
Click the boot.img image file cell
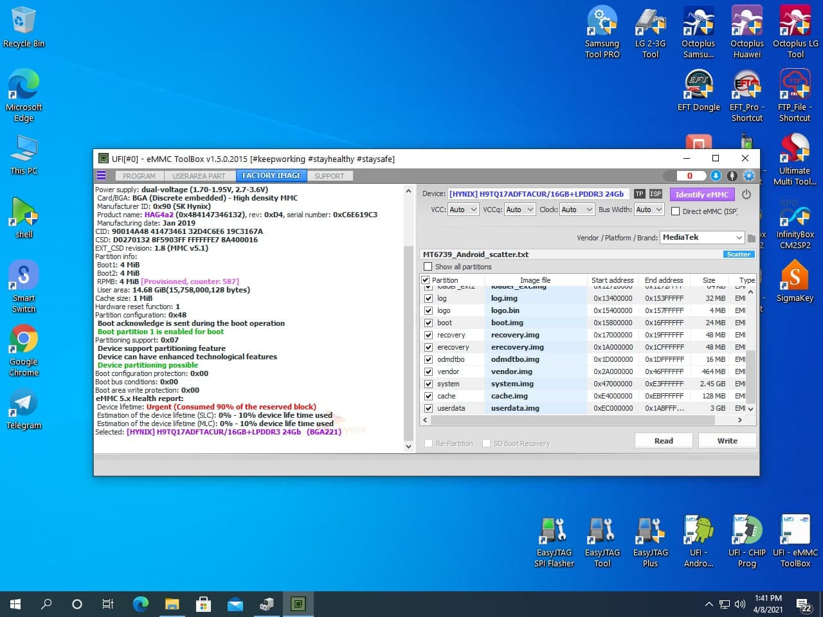(x=536, y=323)
